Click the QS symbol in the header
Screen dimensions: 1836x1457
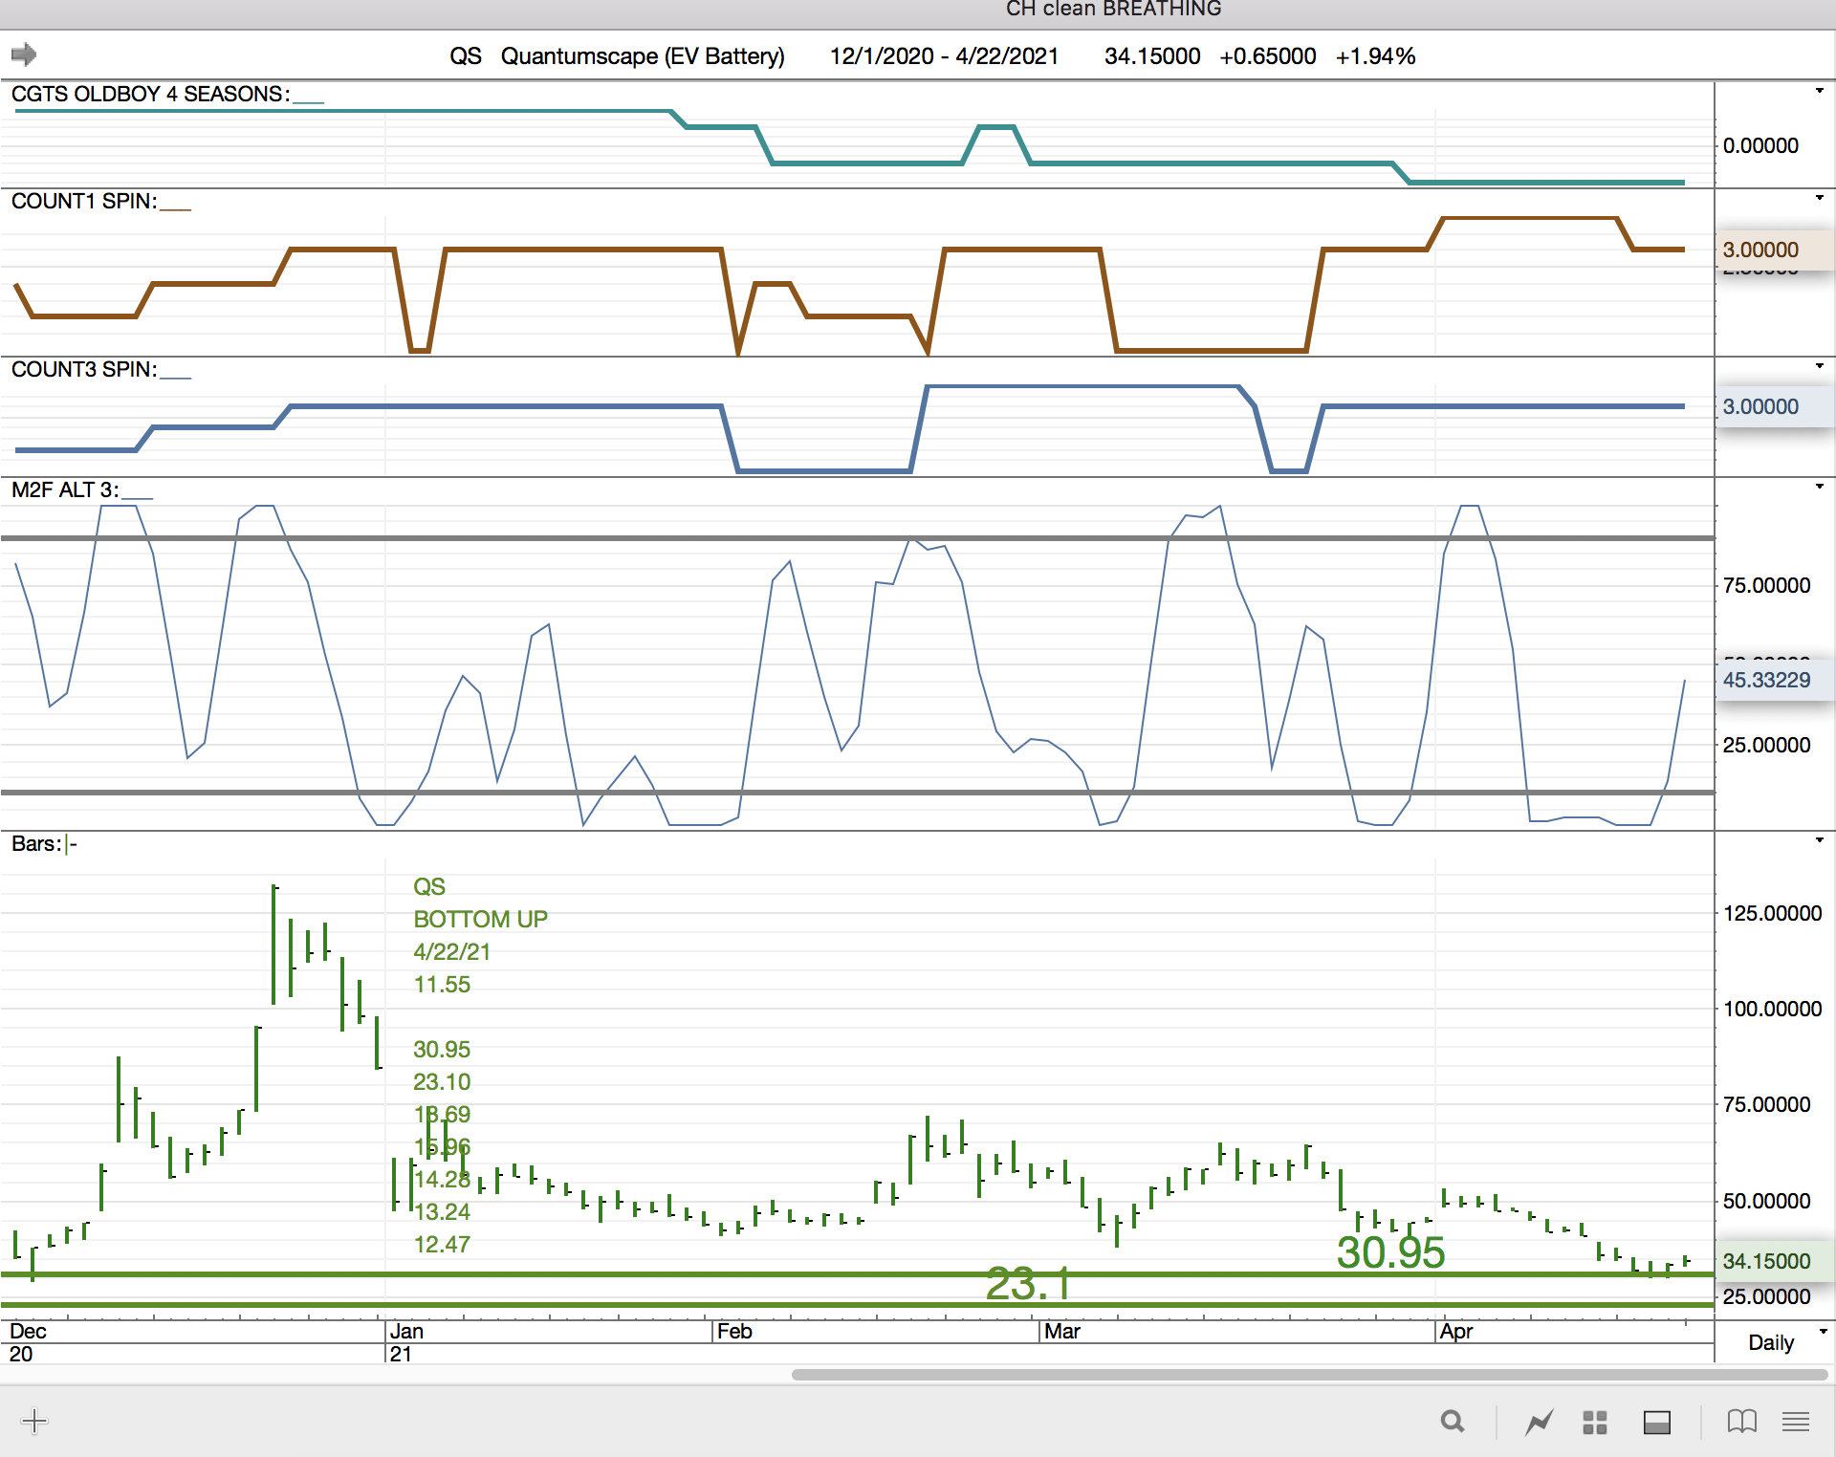465,56
